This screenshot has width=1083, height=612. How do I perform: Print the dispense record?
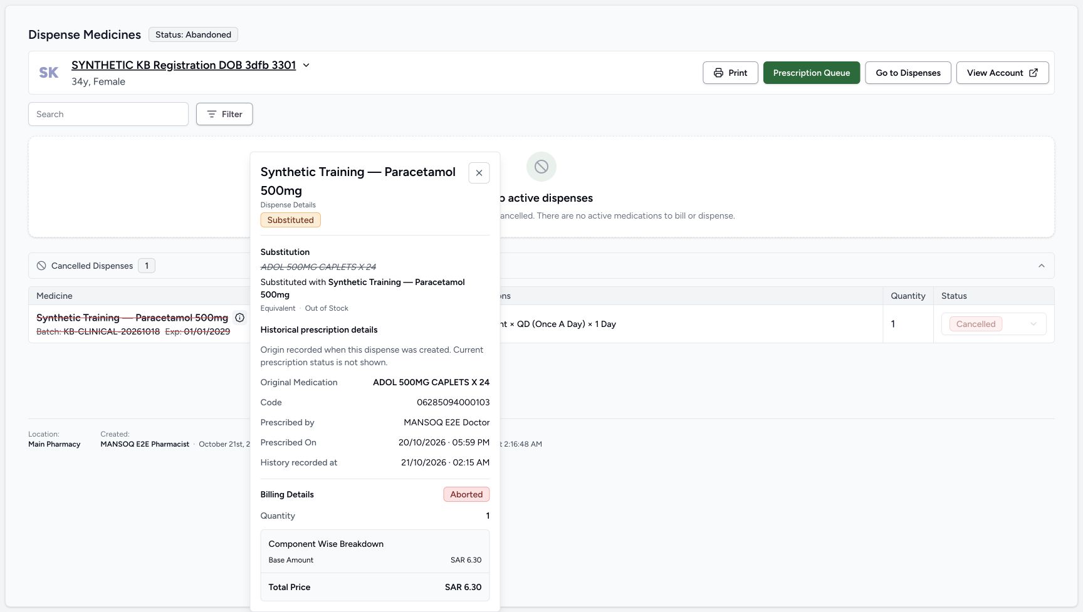tap(730, 73)
